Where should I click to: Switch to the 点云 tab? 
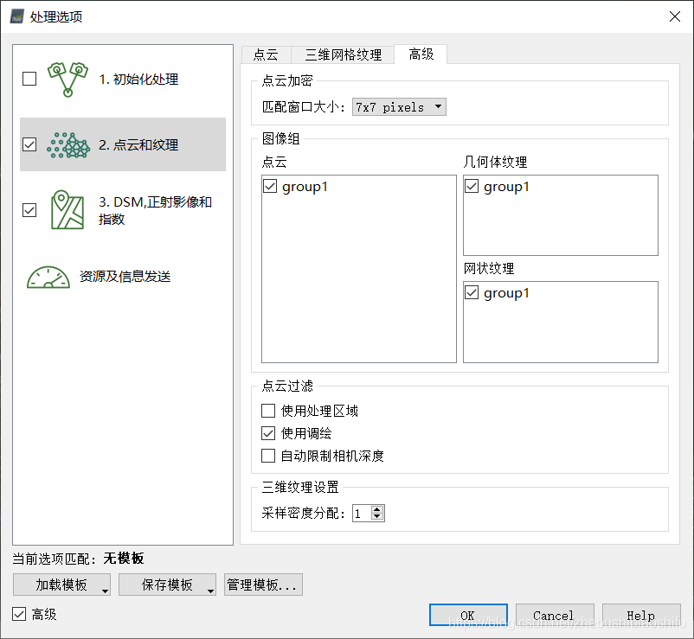pos(266,54)
